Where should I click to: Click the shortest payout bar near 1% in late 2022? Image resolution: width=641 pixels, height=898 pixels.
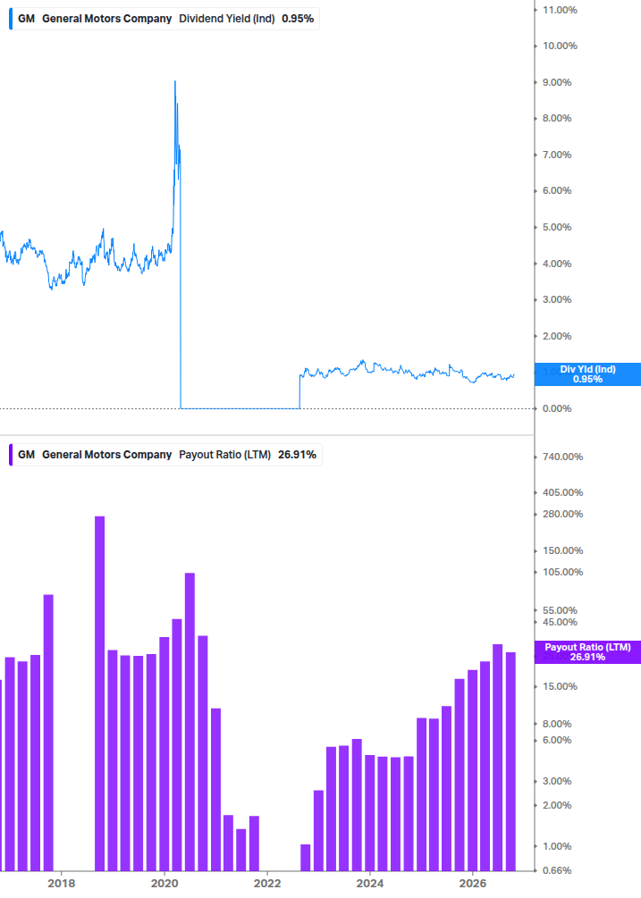(x=306, y=857)
